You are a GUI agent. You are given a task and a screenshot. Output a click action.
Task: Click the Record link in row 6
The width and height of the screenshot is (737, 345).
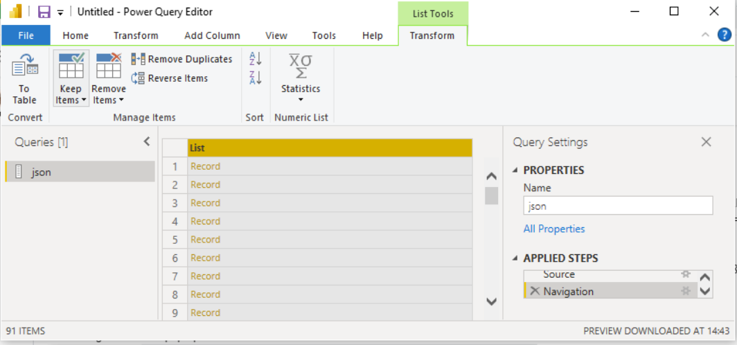coord(206,258)
